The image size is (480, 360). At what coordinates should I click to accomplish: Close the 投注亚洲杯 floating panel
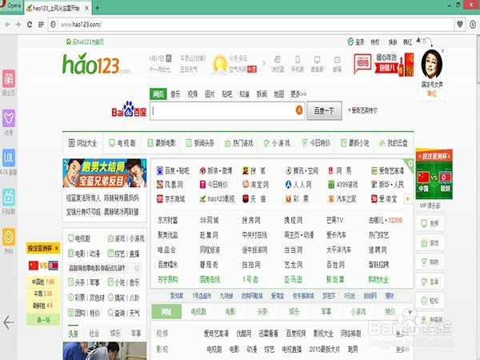[56, 248]
